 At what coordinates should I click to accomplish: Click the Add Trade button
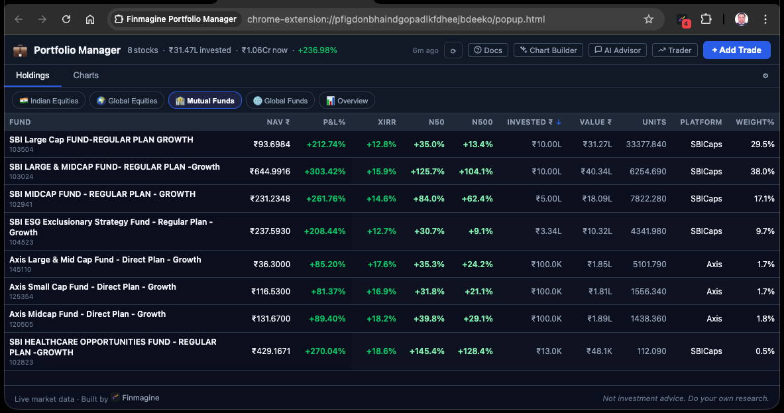[x=736, y=50]
